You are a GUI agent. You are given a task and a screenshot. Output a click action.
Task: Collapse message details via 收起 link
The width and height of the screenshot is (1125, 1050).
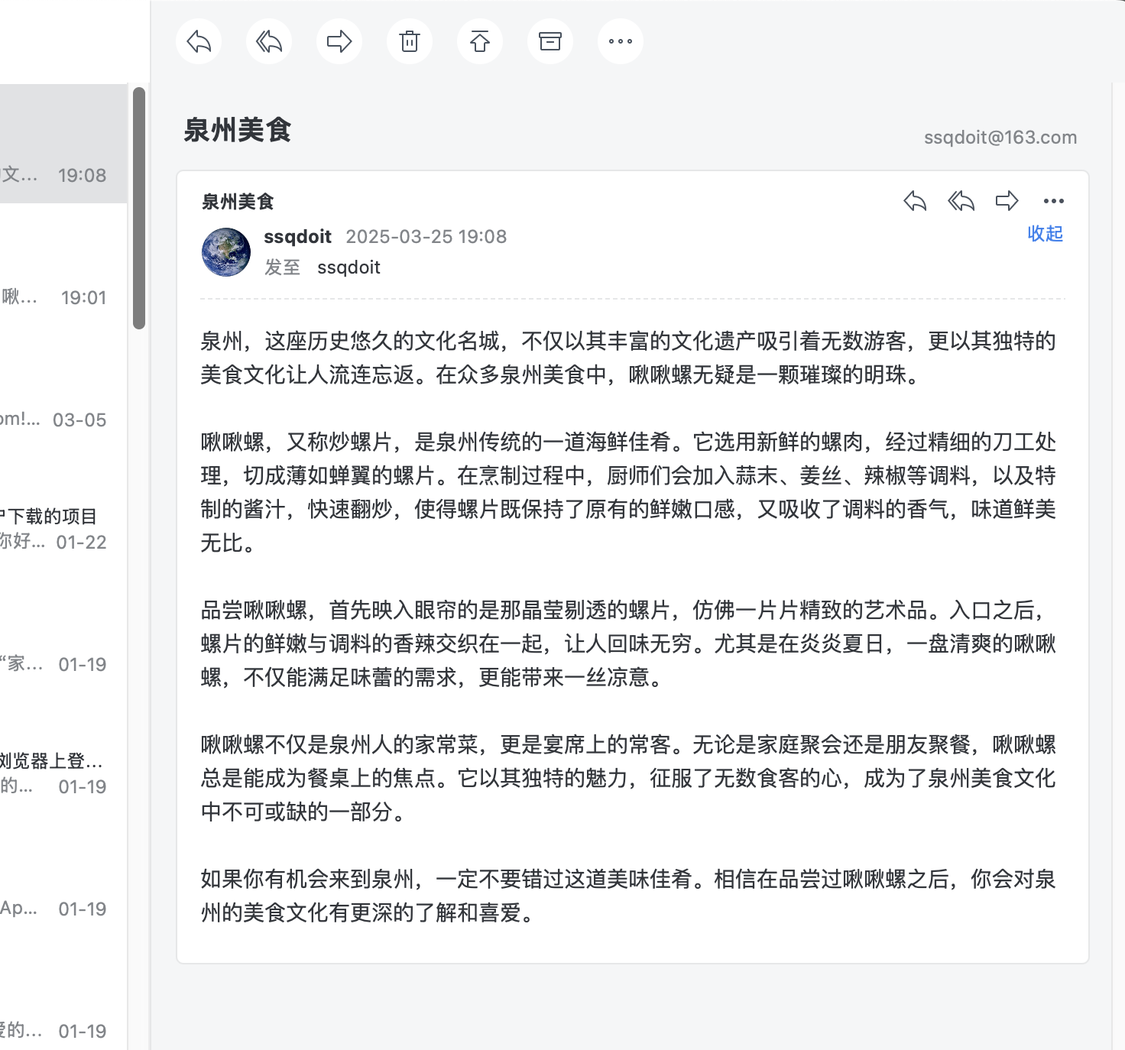[1045, 233]
